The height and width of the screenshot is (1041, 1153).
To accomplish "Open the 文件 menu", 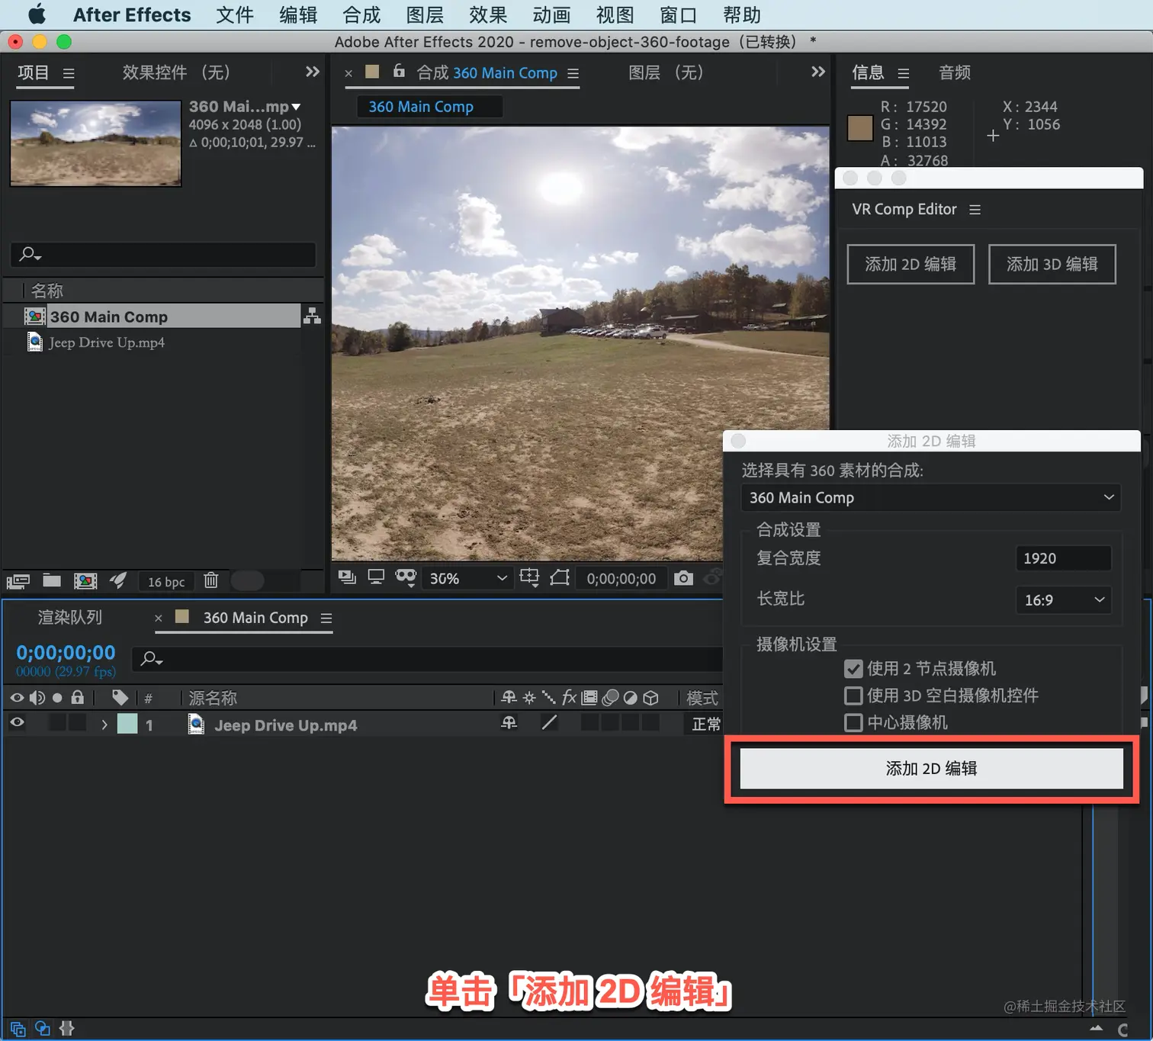I will (x=235, y=14).
